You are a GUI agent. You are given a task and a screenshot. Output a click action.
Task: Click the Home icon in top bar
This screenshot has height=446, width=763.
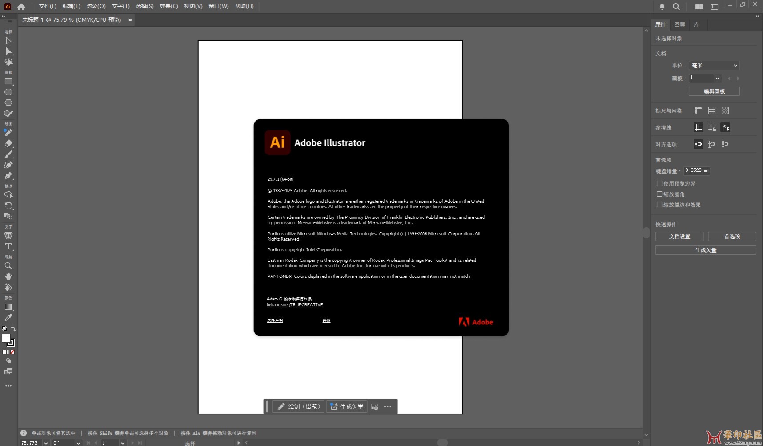point(21,7)
